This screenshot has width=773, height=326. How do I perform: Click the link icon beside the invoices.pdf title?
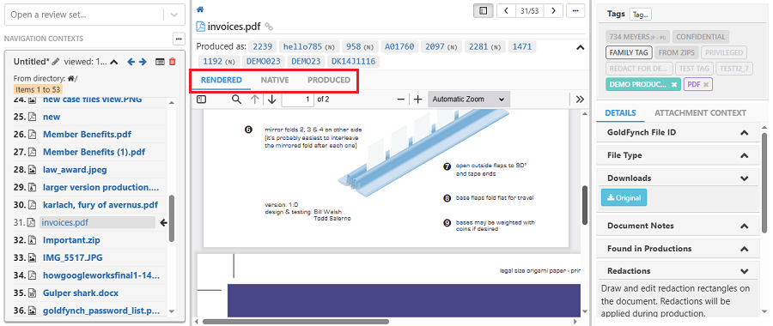[269, 26]
